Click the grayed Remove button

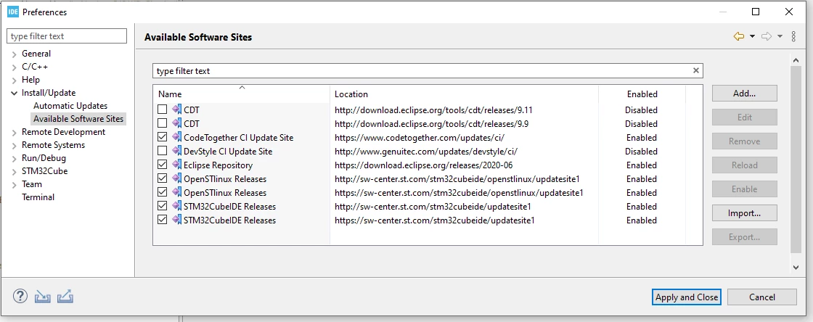[x=745, y=141]
